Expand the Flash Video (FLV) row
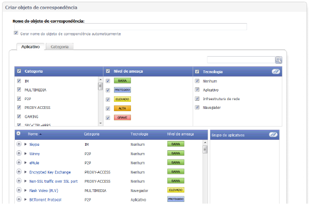The width and height of the screenshot is (317, 208). pos(25,190)
